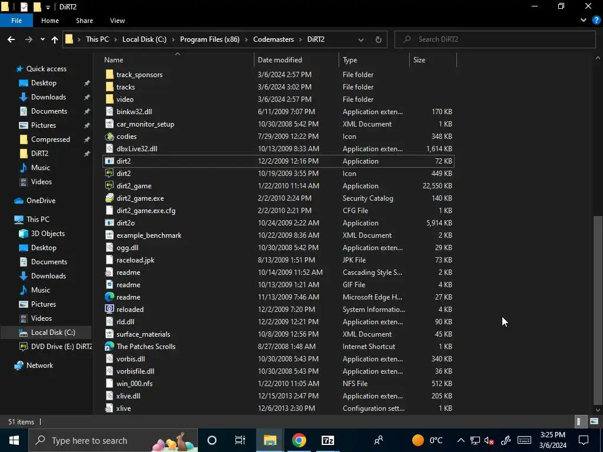Screen dimensions: 603x452
Task: Expand chevron after Codemasters breadcrumb
Action: point(300,39)
